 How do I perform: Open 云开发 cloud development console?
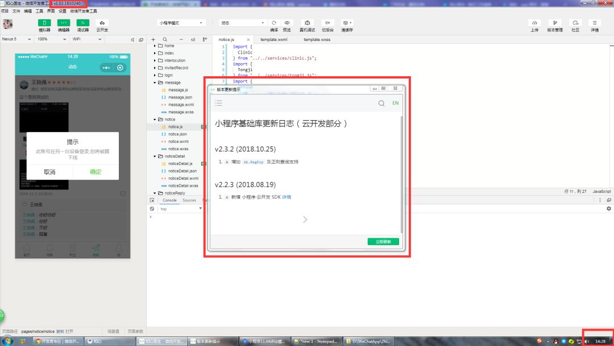(102, 23)
